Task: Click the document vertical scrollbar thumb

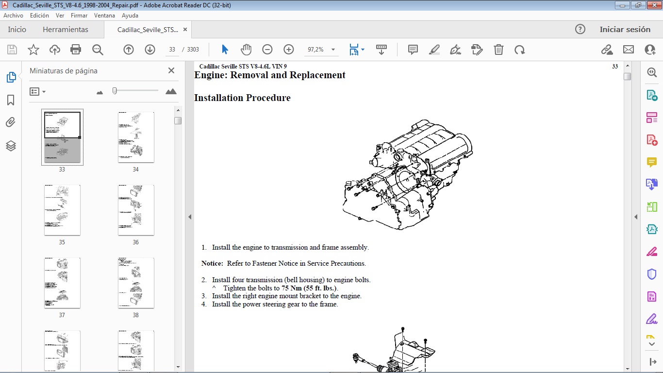Action: click(x=628, y=76)
